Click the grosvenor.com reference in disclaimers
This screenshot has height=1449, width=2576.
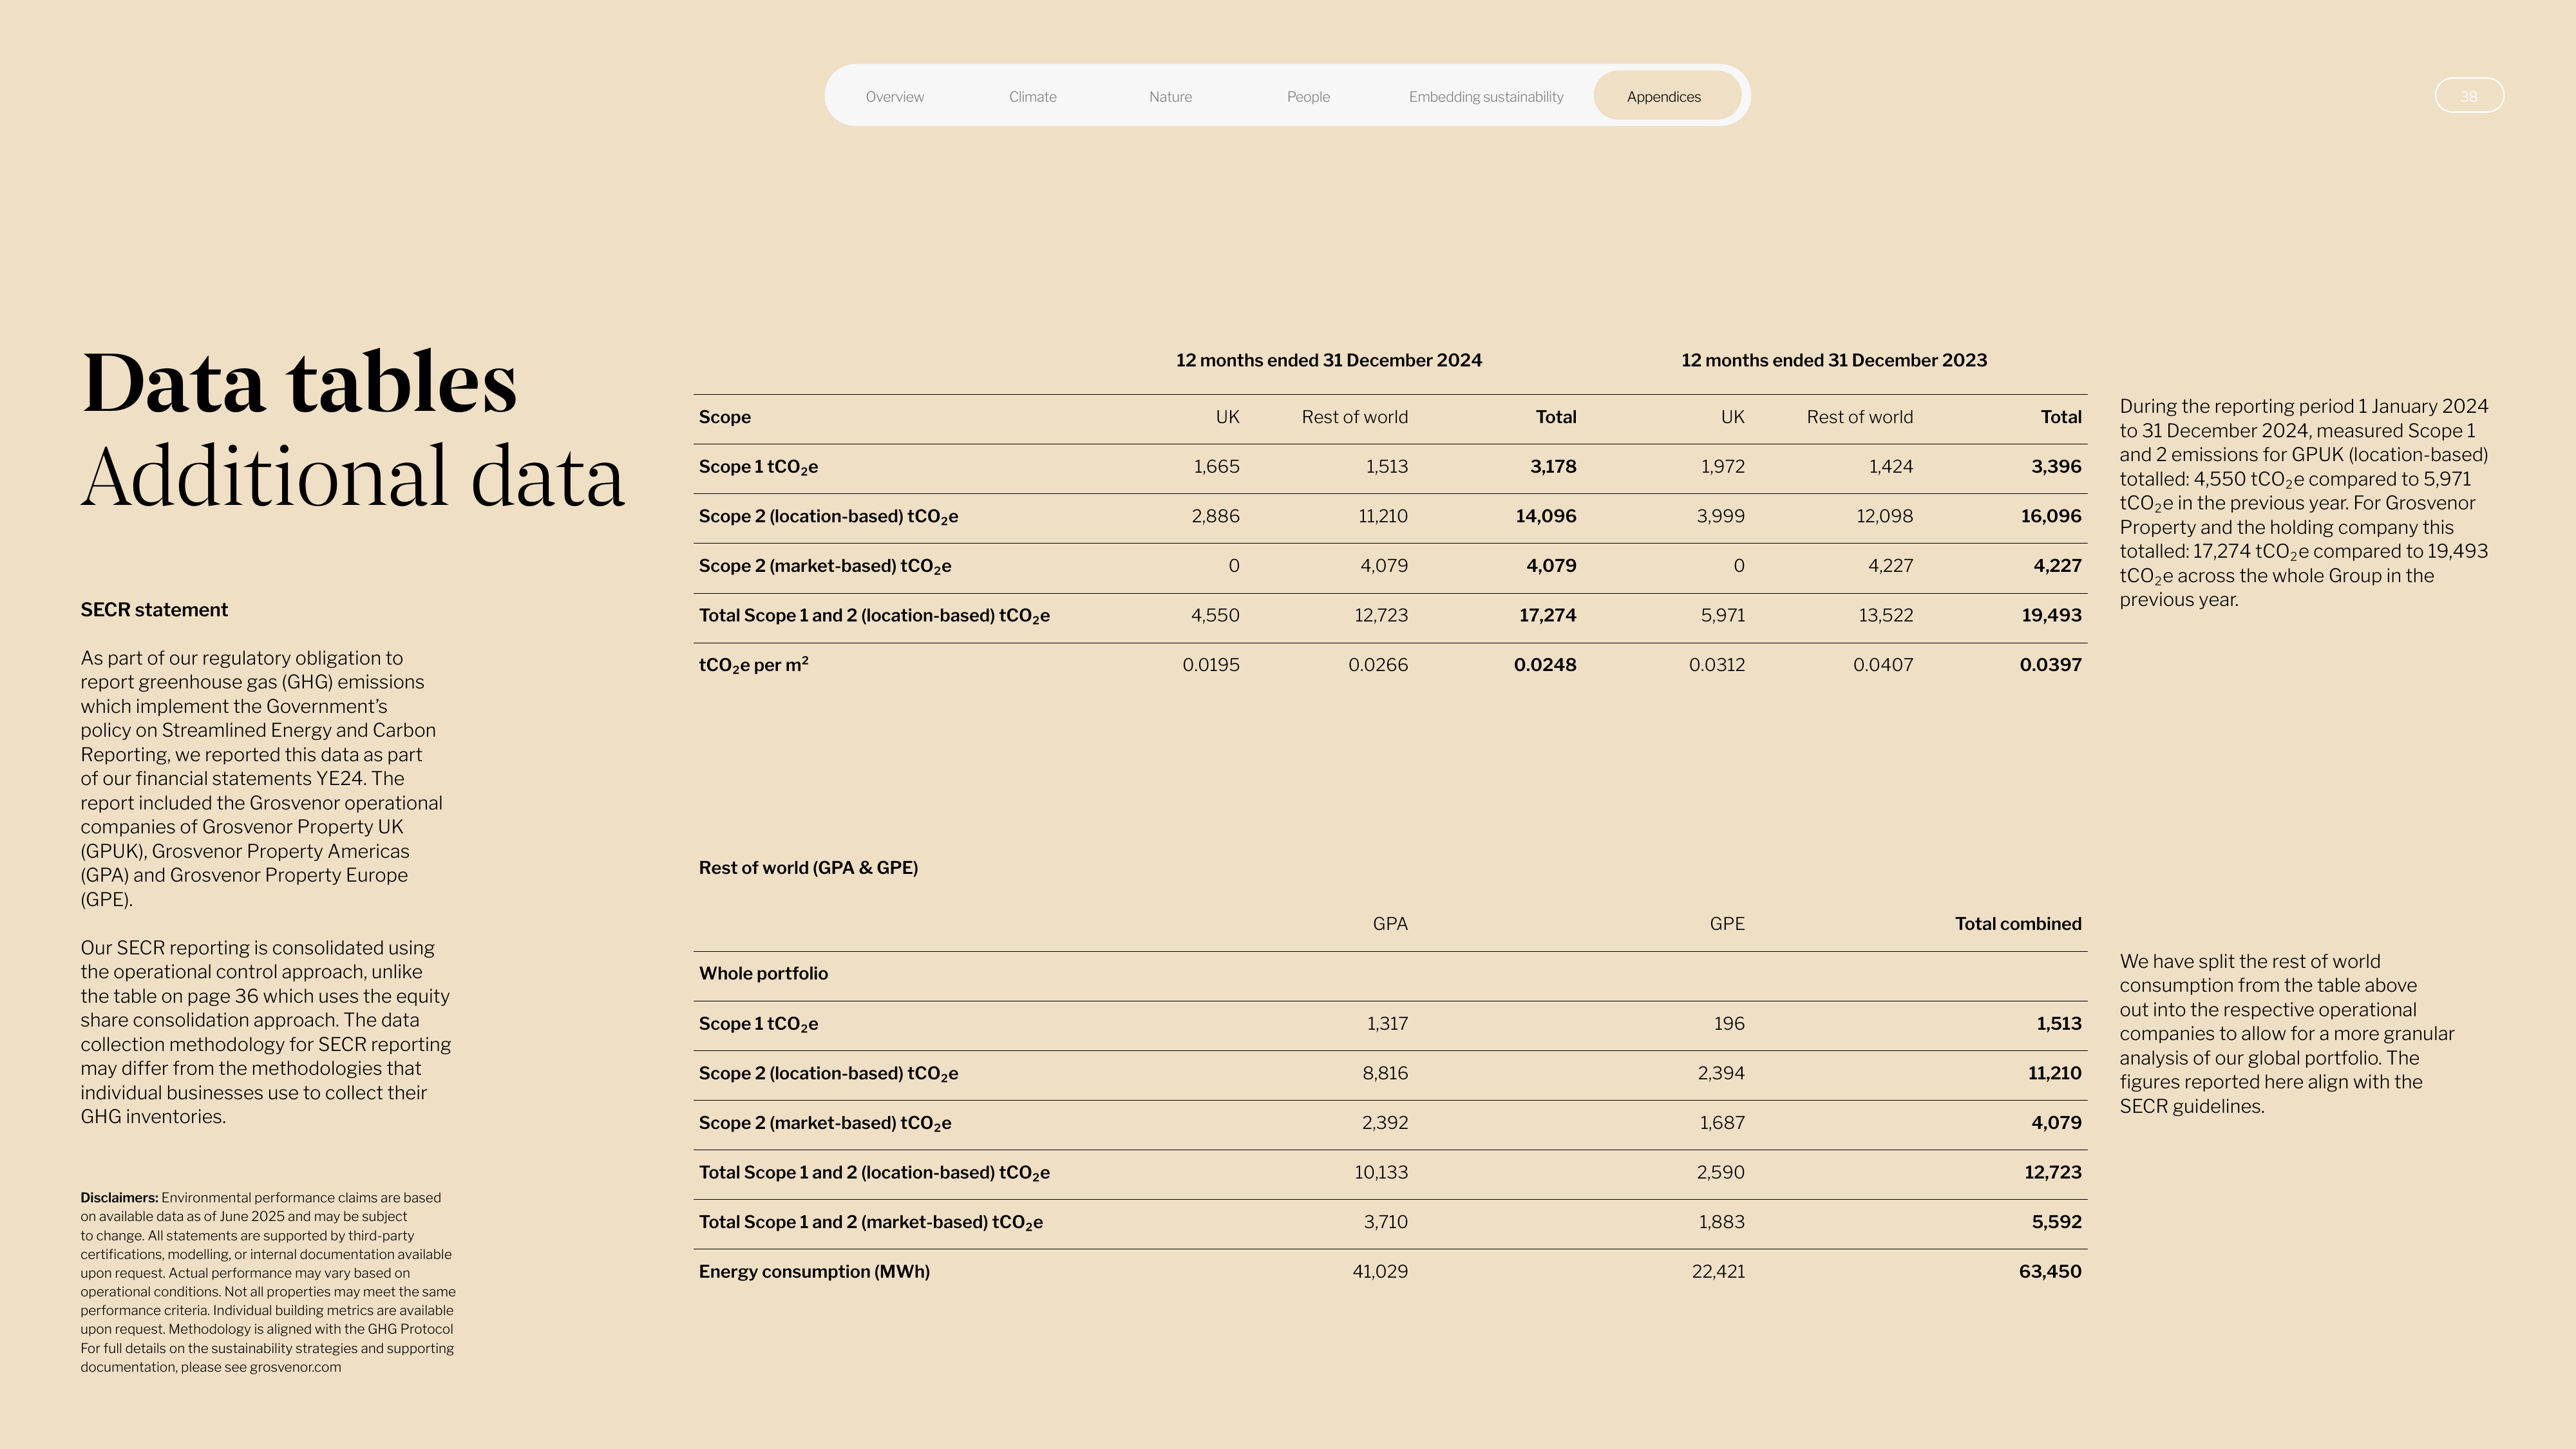[295, 1367]
